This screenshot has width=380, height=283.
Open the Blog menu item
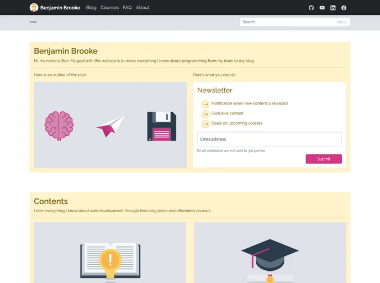click(x=91, y=8)
